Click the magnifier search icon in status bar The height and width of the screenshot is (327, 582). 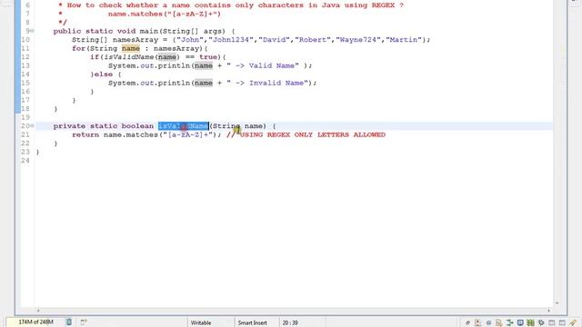[498, 322]
